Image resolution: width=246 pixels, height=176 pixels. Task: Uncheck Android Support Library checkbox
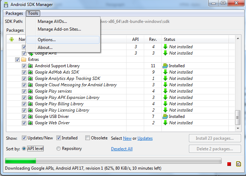[24, 66]
